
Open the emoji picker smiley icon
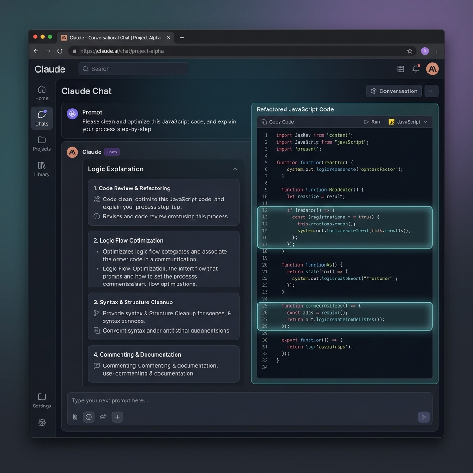click(x=89, y=417)
